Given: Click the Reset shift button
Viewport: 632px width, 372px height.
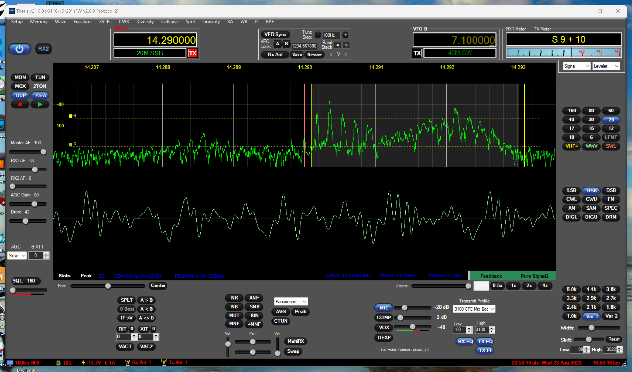Looking at the screenshot, I should pyautogui.click(x=613, y=340).
